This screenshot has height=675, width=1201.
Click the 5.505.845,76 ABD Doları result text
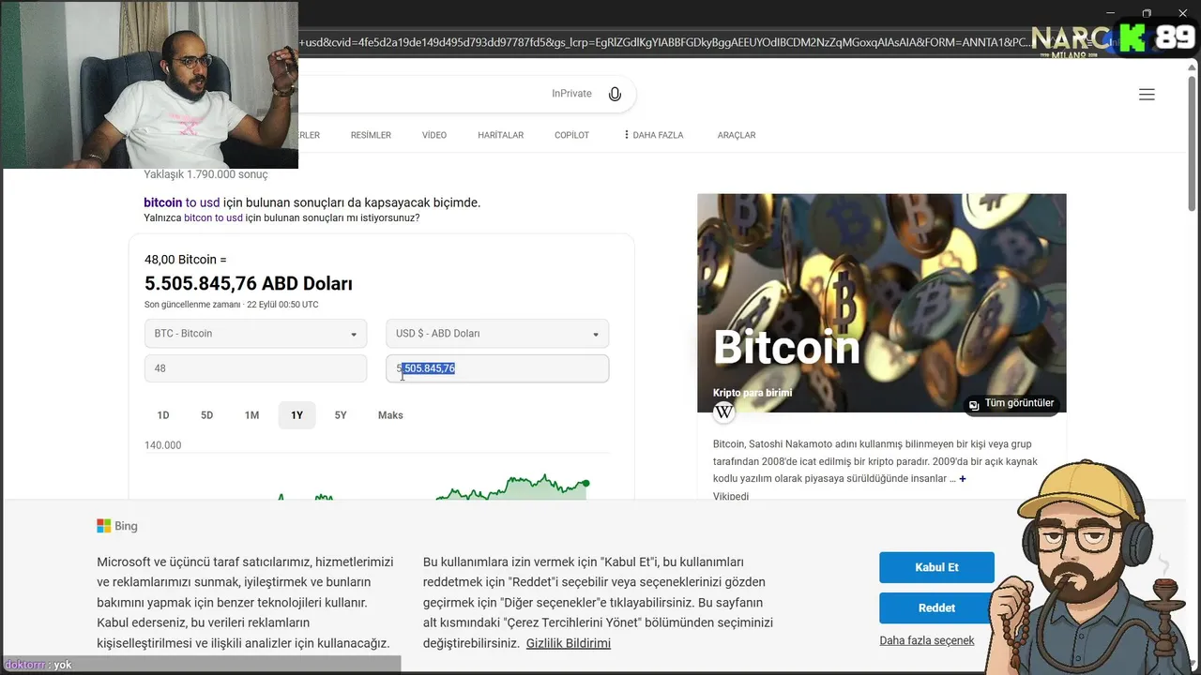pos(249,283)
